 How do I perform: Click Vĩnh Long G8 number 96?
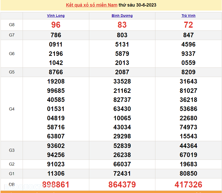(x=56, y=25)
